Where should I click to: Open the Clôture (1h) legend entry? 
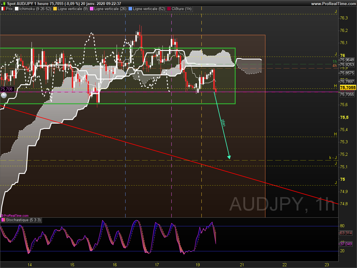click(x=182, y=9)
